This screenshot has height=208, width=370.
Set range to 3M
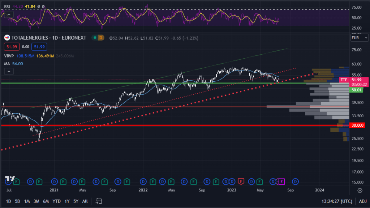pos(36,201)
